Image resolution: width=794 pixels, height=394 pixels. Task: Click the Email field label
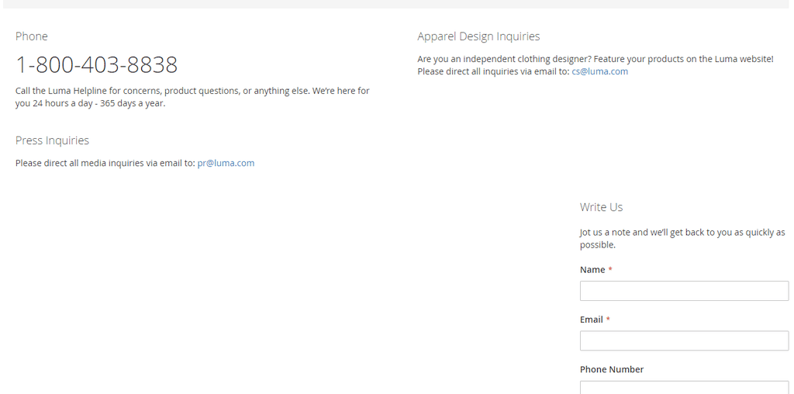(x=592, y=320)
